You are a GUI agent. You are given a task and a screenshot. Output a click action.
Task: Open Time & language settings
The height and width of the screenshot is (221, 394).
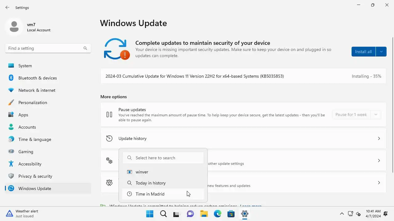(x=48, y=139)
